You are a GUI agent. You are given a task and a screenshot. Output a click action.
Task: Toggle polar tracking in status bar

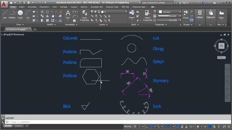pyautogui.click(x=151, y=126)
